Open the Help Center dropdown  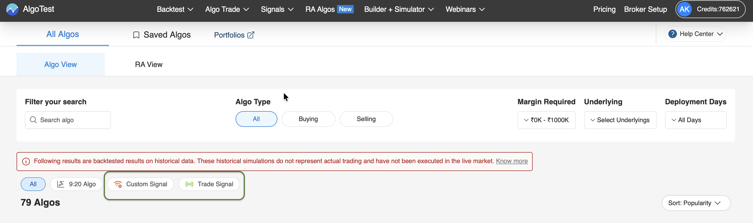tap(695, 34)
